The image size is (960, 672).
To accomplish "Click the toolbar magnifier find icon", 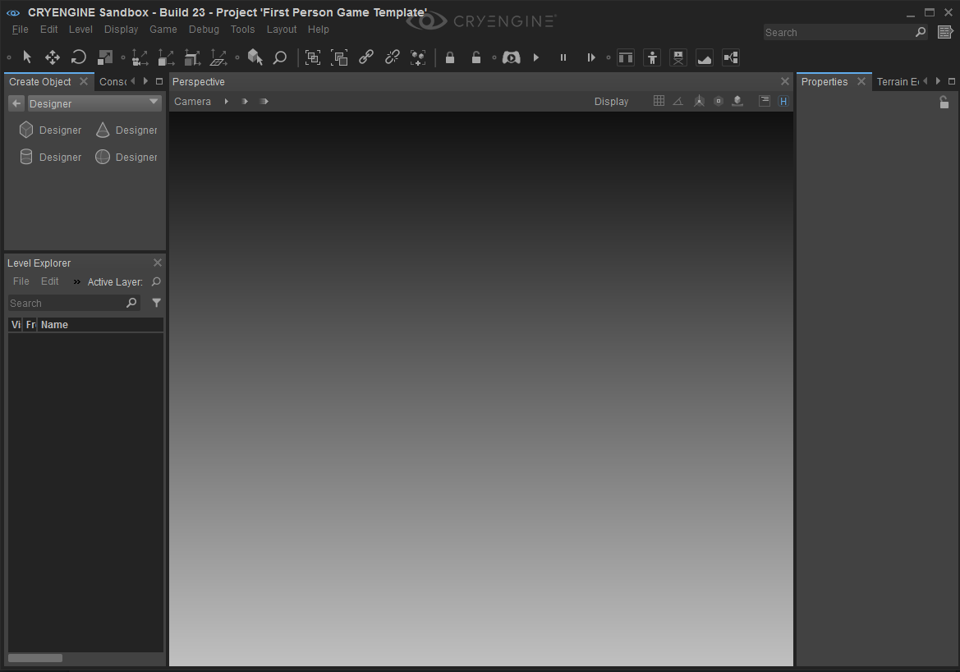I will click(280, 57).
